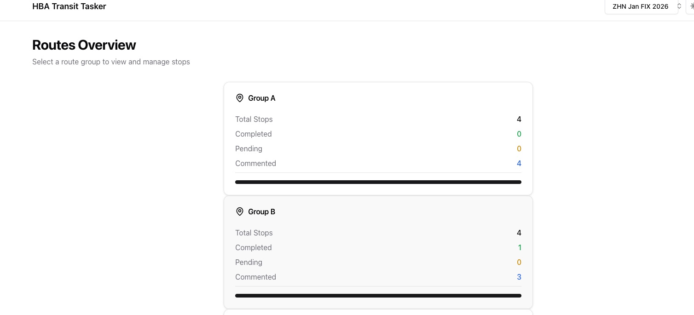
Task: Open the ZHN Jan FIX 2026 dropdown
Action: tap(641, 6)
